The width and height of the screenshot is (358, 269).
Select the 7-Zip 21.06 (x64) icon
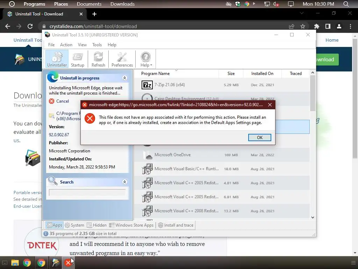(147, 85)
